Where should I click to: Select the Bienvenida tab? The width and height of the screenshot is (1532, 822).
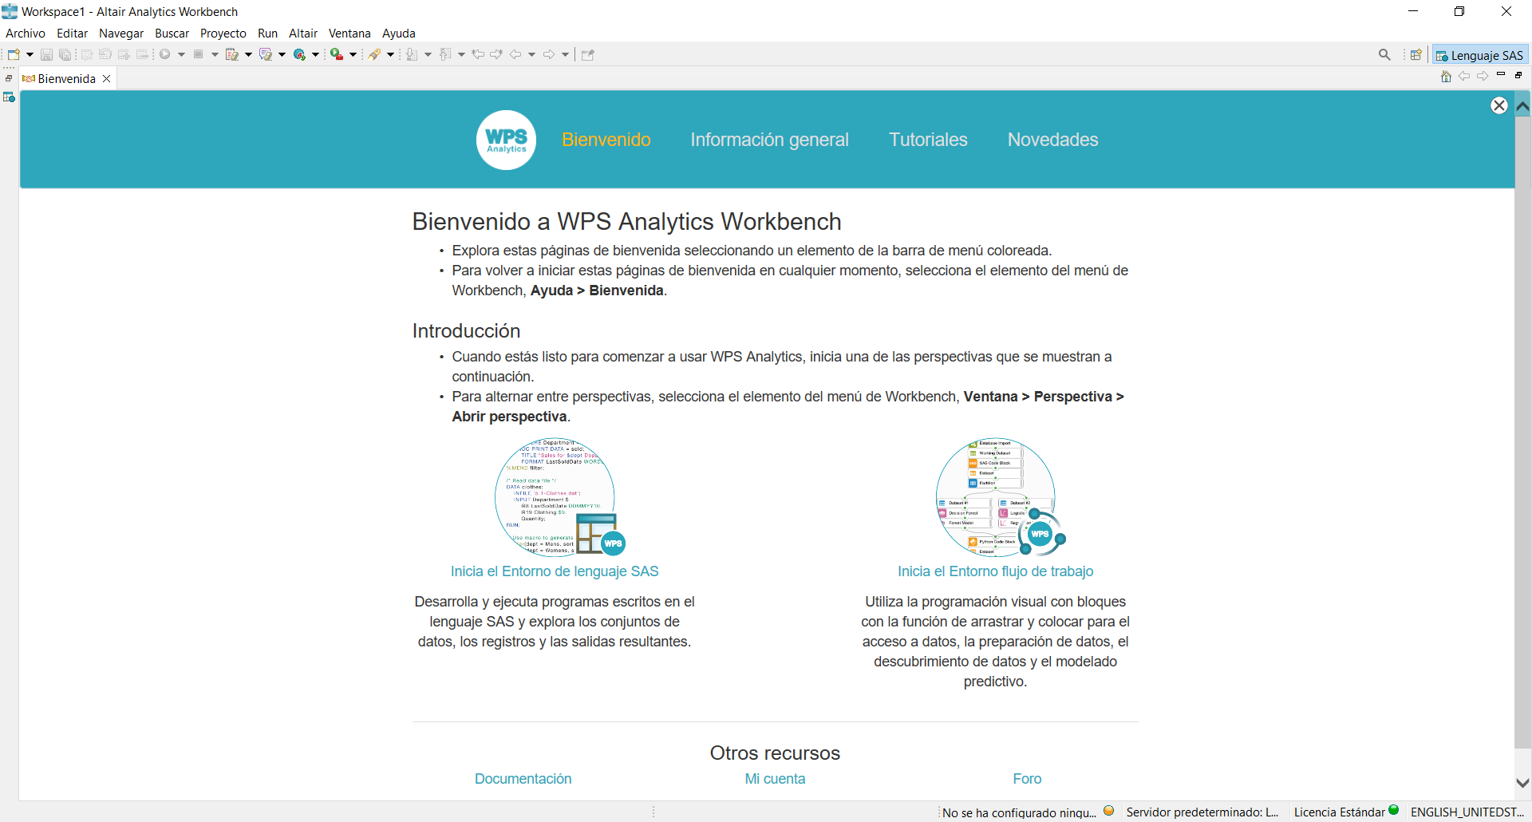pos(66,78)
